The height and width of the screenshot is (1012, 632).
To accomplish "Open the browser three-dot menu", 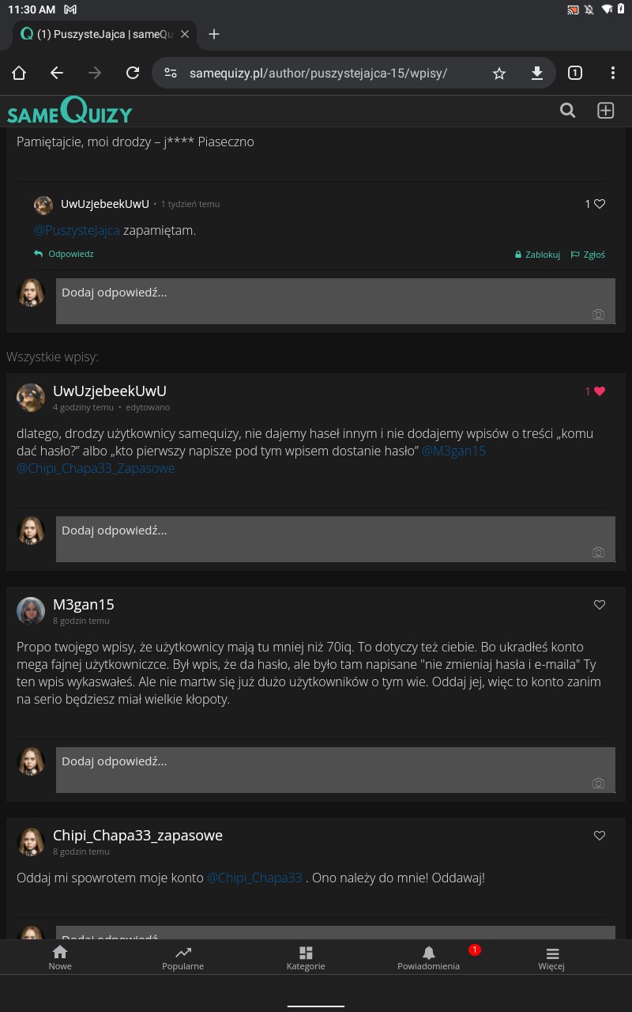I will tap(613, 74).
